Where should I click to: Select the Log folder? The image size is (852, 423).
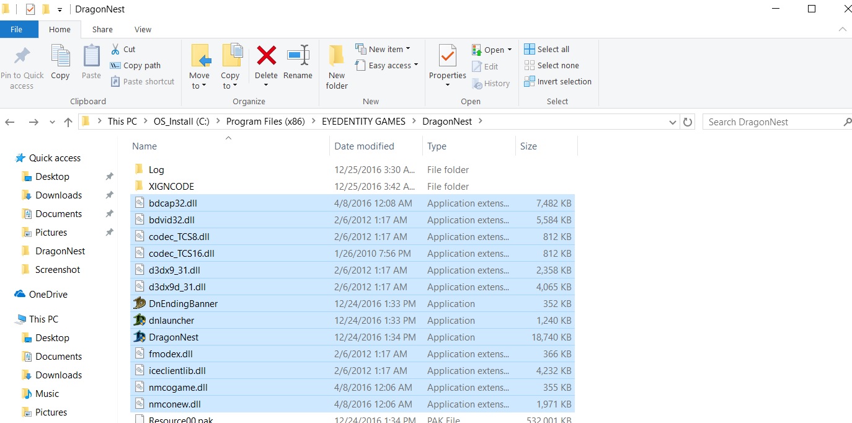coord(352,169)
